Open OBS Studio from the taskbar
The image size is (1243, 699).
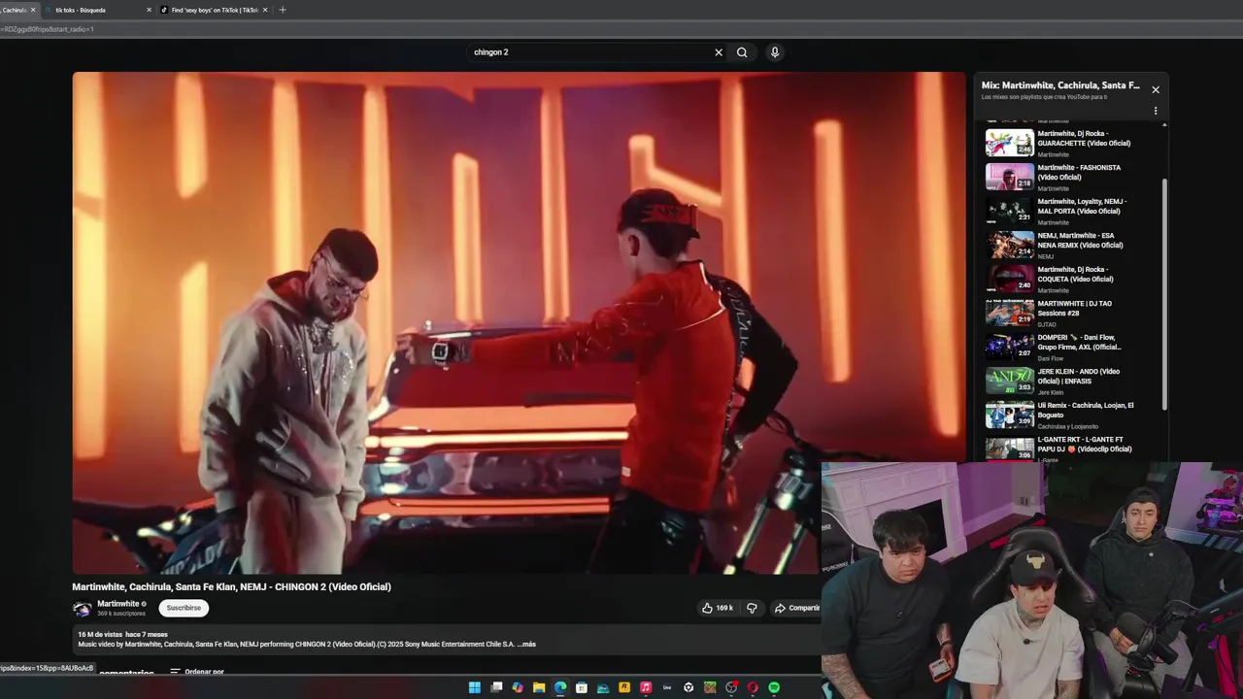tap(731, 687)
